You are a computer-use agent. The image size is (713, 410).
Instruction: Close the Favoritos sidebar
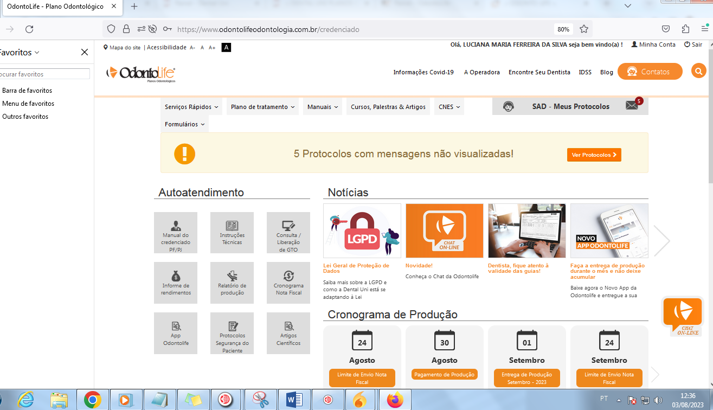[85, 53]
